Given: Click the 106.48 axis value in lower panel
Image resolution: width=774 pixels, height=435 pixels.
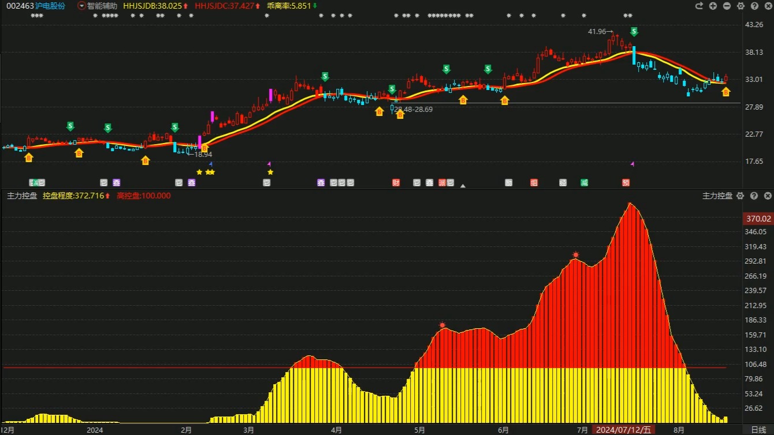Looking at the screenshot, I should 756,364.
